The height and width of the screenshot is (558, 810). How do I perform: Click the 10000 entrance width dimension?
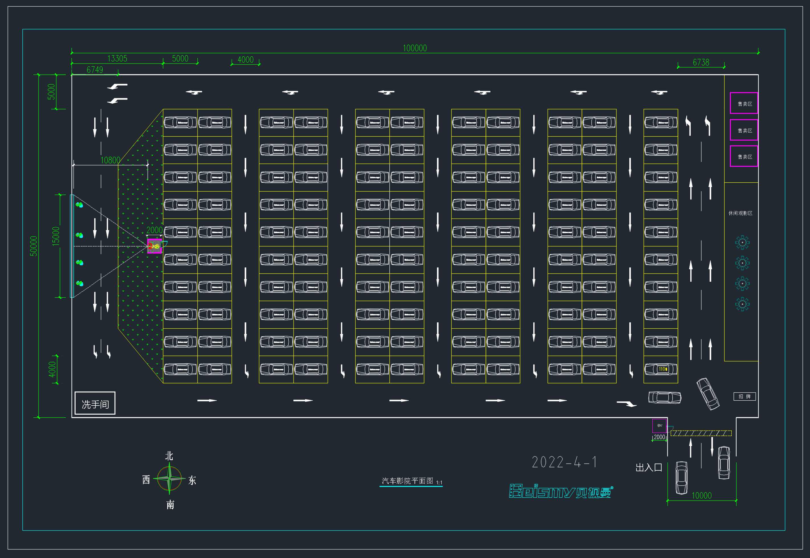(x=701, y=495)
